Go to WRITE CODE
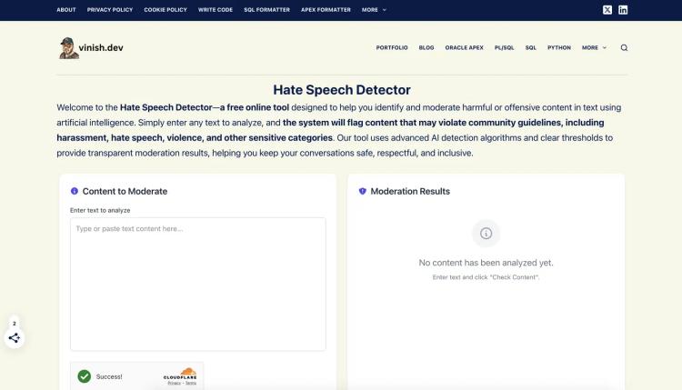The height and width of the screenshot is (390, 682). point(216,10)
